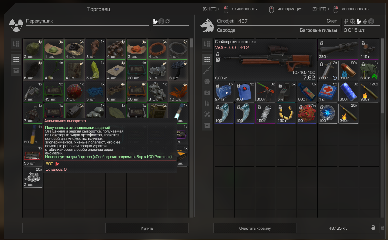Select the gear currency icon near ruble
388x240 pixels.
pyautogui.click(x=353, y=21)
